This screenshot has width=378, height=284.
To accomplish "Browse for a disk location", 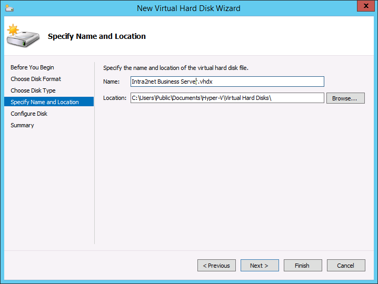I will tap(345, 98).
